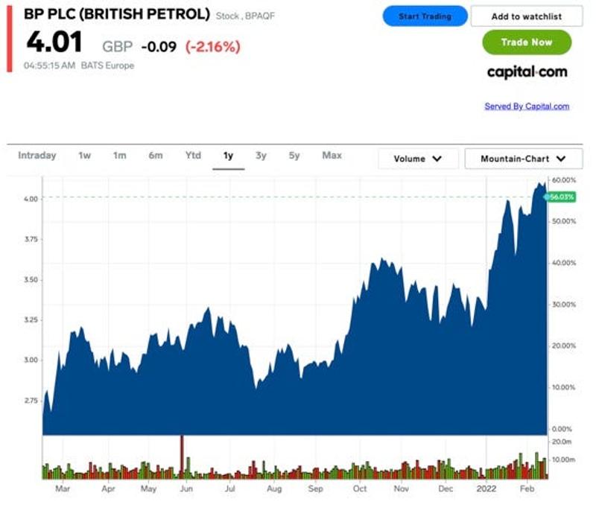The height and width of the screenshot is (528, 596).
Task: Click the (-2.16%) percent change
Action: coord(213,47)
